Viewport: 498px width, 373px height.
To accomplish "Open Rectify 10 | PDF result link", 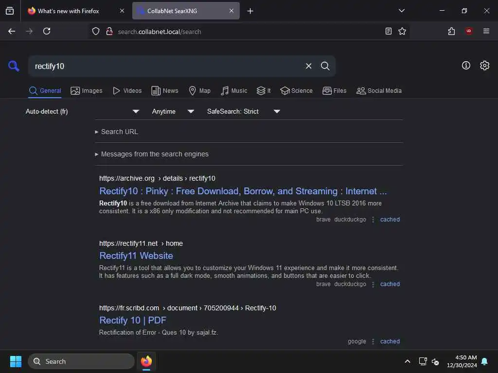I will coord(133,321).
